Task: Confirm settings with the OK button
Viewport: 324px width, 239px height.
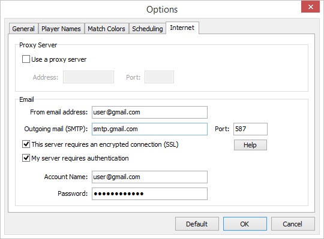Action: [245, 224]
